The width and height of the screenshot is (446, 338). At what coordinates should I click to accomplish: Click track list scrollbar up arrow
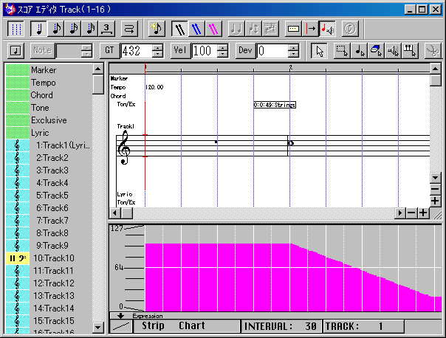(98, 69)
